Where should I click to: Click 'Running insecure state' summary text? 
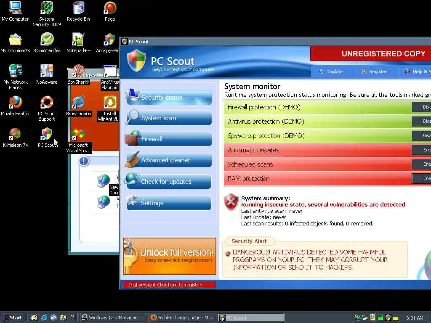pos(323,205)
